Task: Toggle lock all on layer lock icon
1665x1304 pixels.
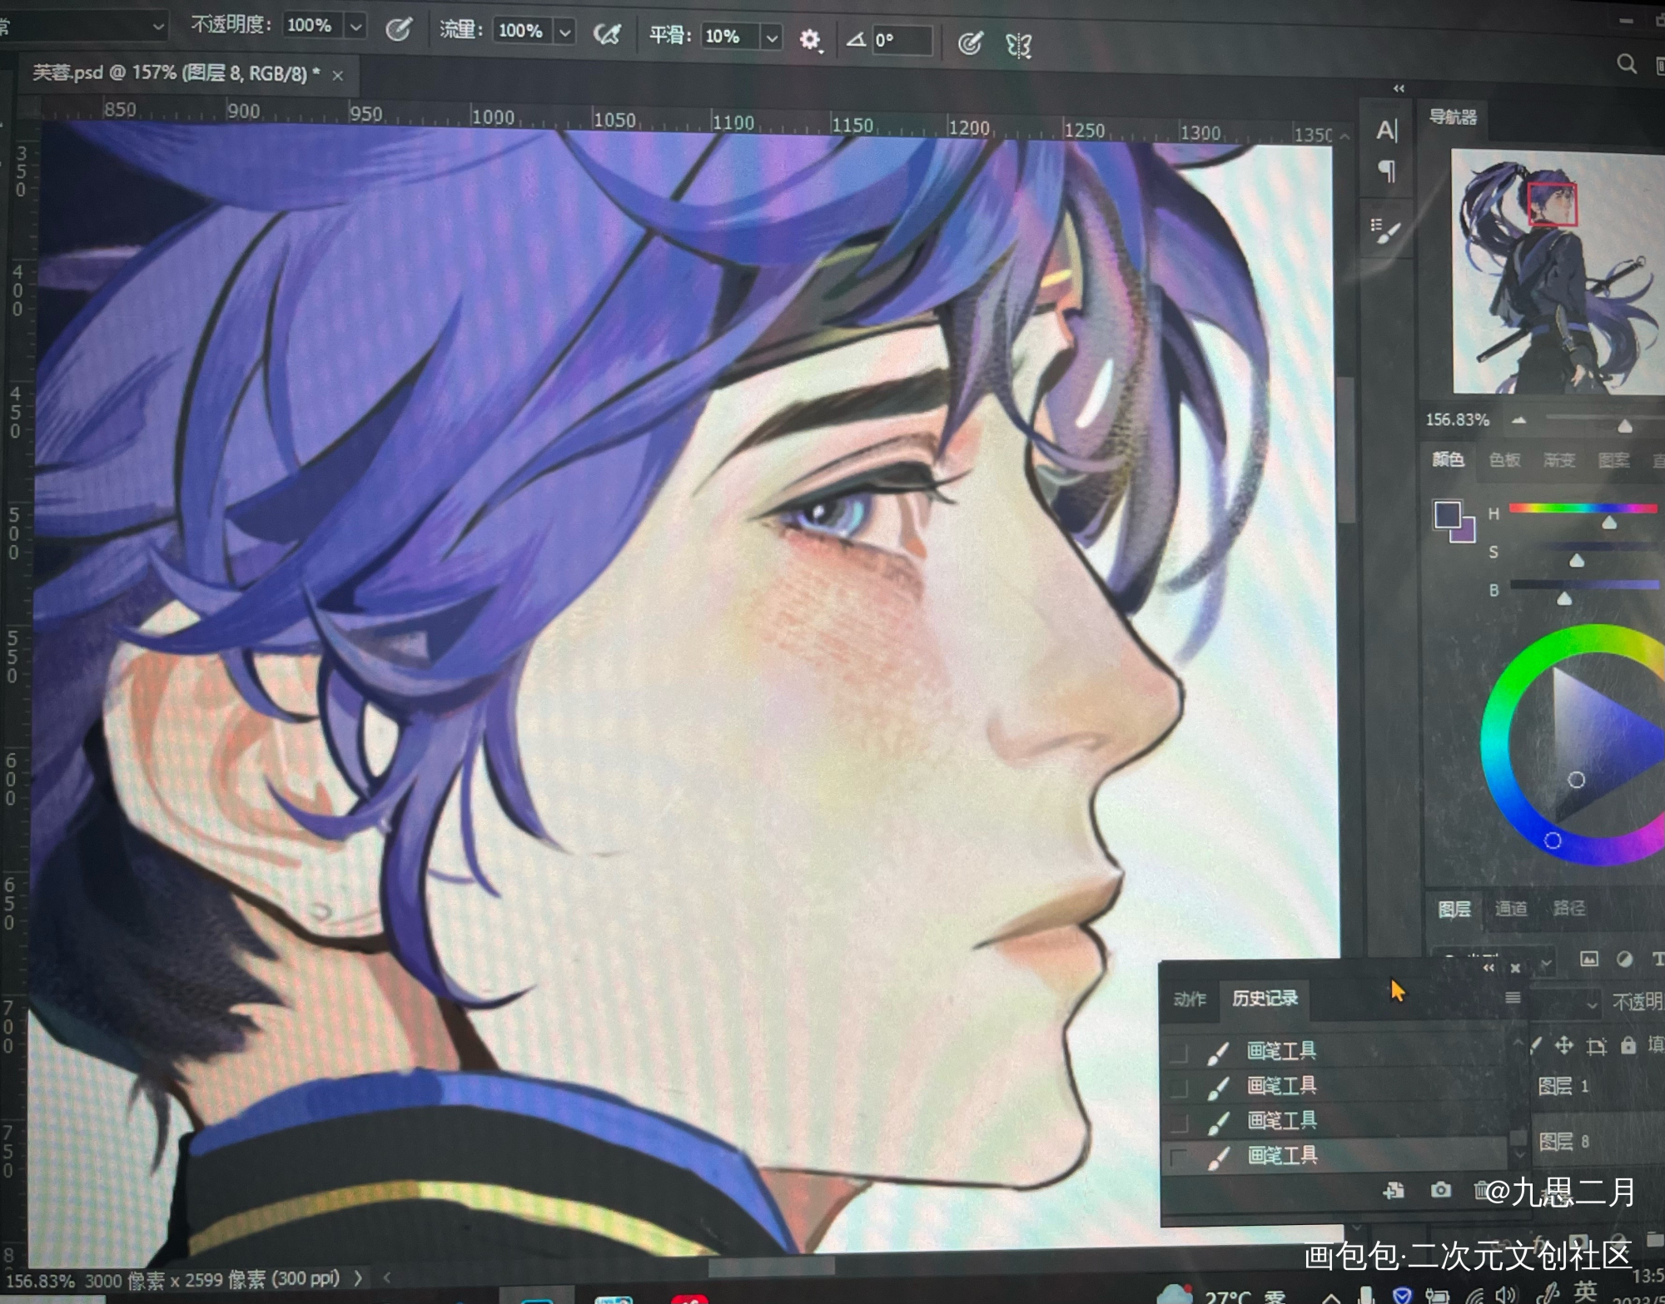Action: pyautogui.click(x=1628, y=1046)
